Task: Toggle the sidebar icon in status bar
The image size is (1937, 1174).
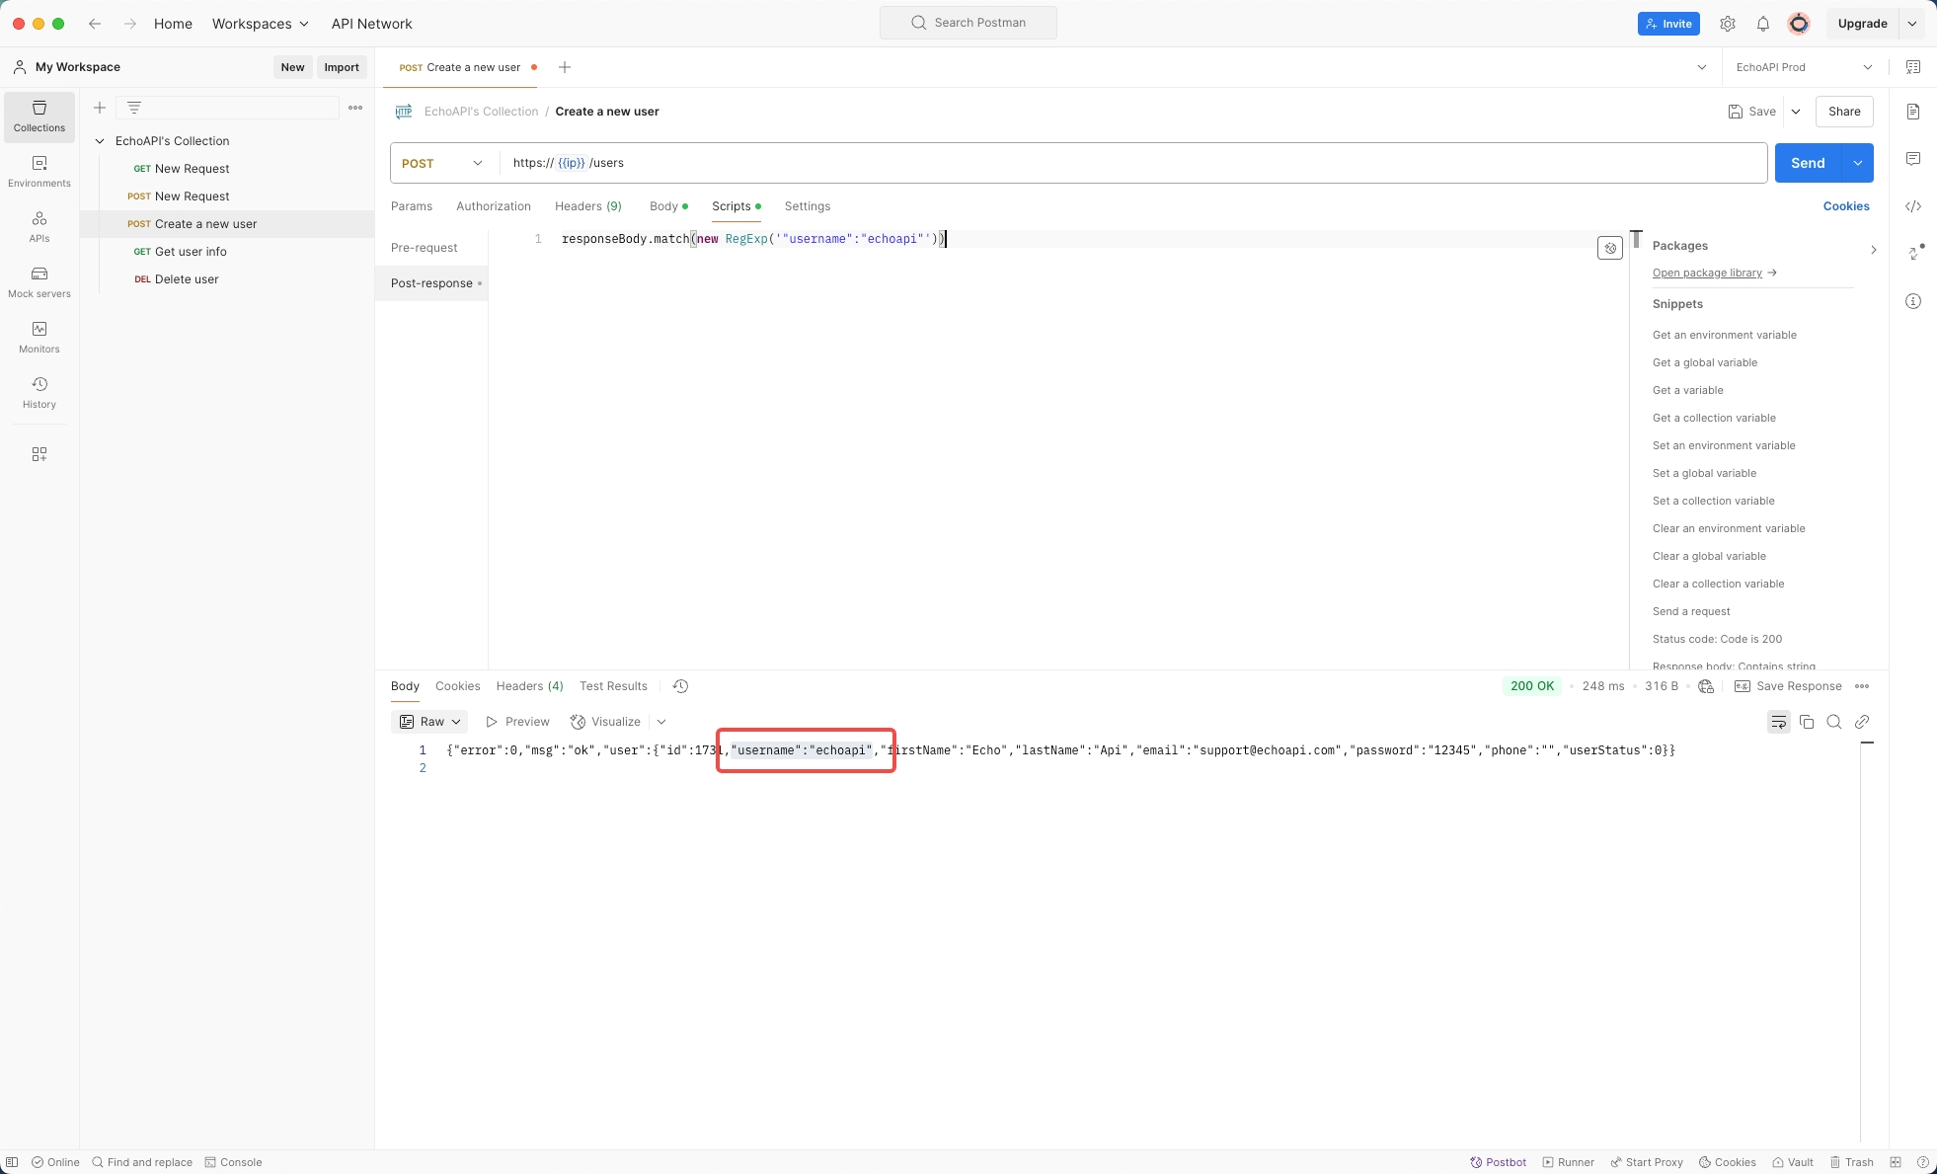Action: [x=12, y=1162]
